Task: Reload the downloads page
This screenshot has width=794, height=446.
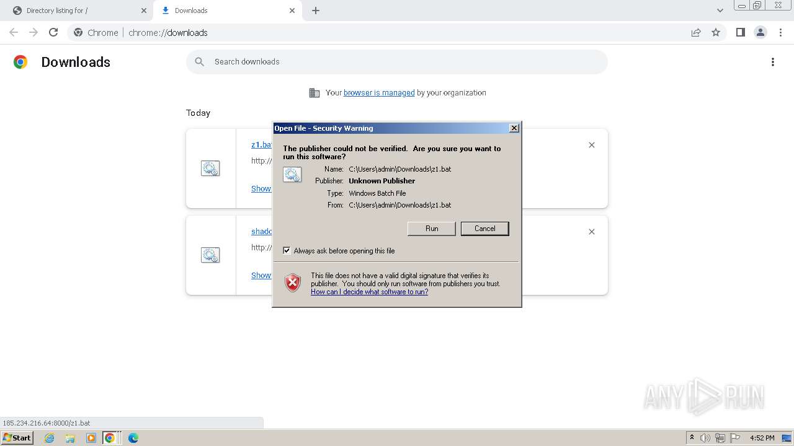Action: [53, 32]
